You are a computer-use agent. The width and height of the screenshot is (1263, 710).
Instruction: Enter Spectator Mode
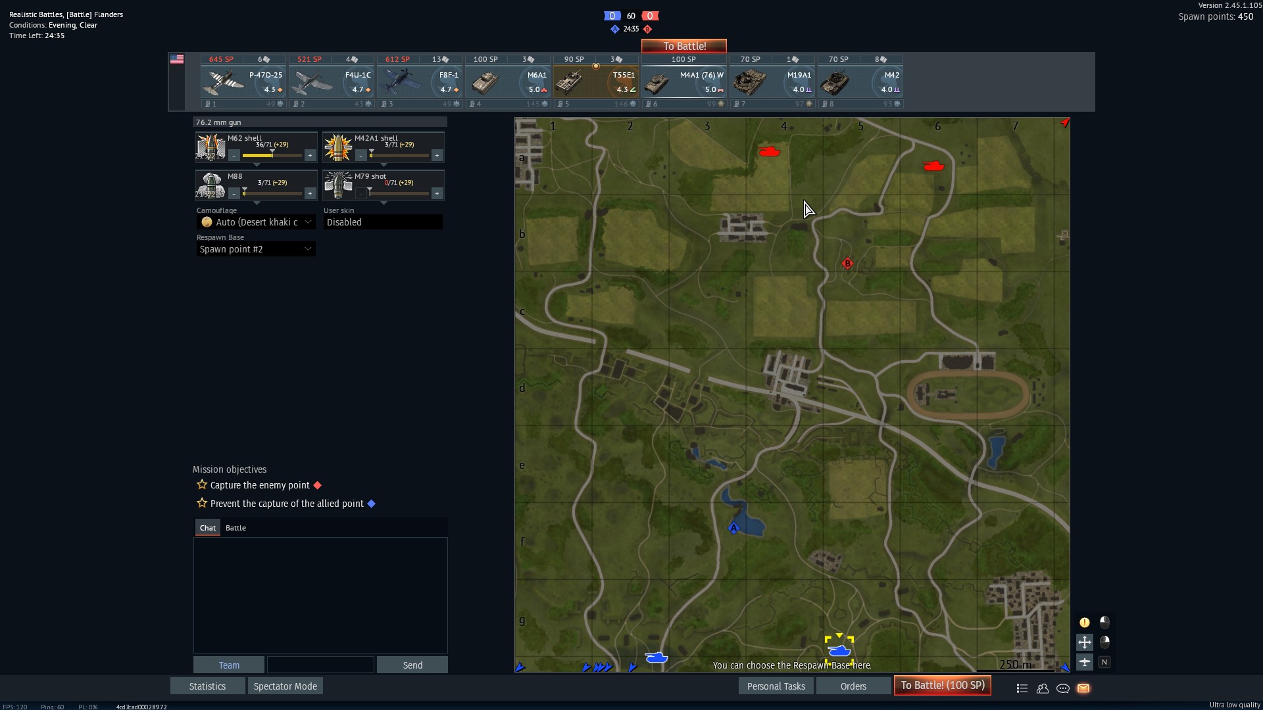(x=285, y=686)
